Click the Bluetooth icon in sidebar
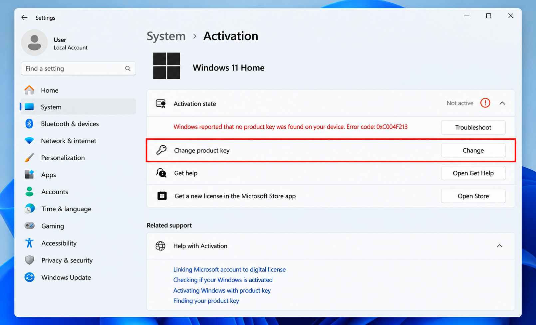Image resolution: width=536 pixels, height=325 pixels. pyautogui.click(x=29, y=124)
